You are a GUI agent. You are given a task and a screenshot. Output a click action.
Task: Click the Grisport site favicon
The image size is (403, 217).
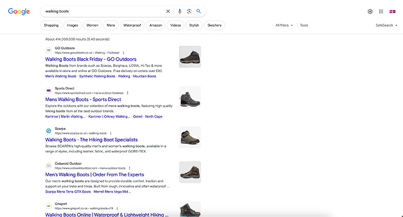pos(49,206)
